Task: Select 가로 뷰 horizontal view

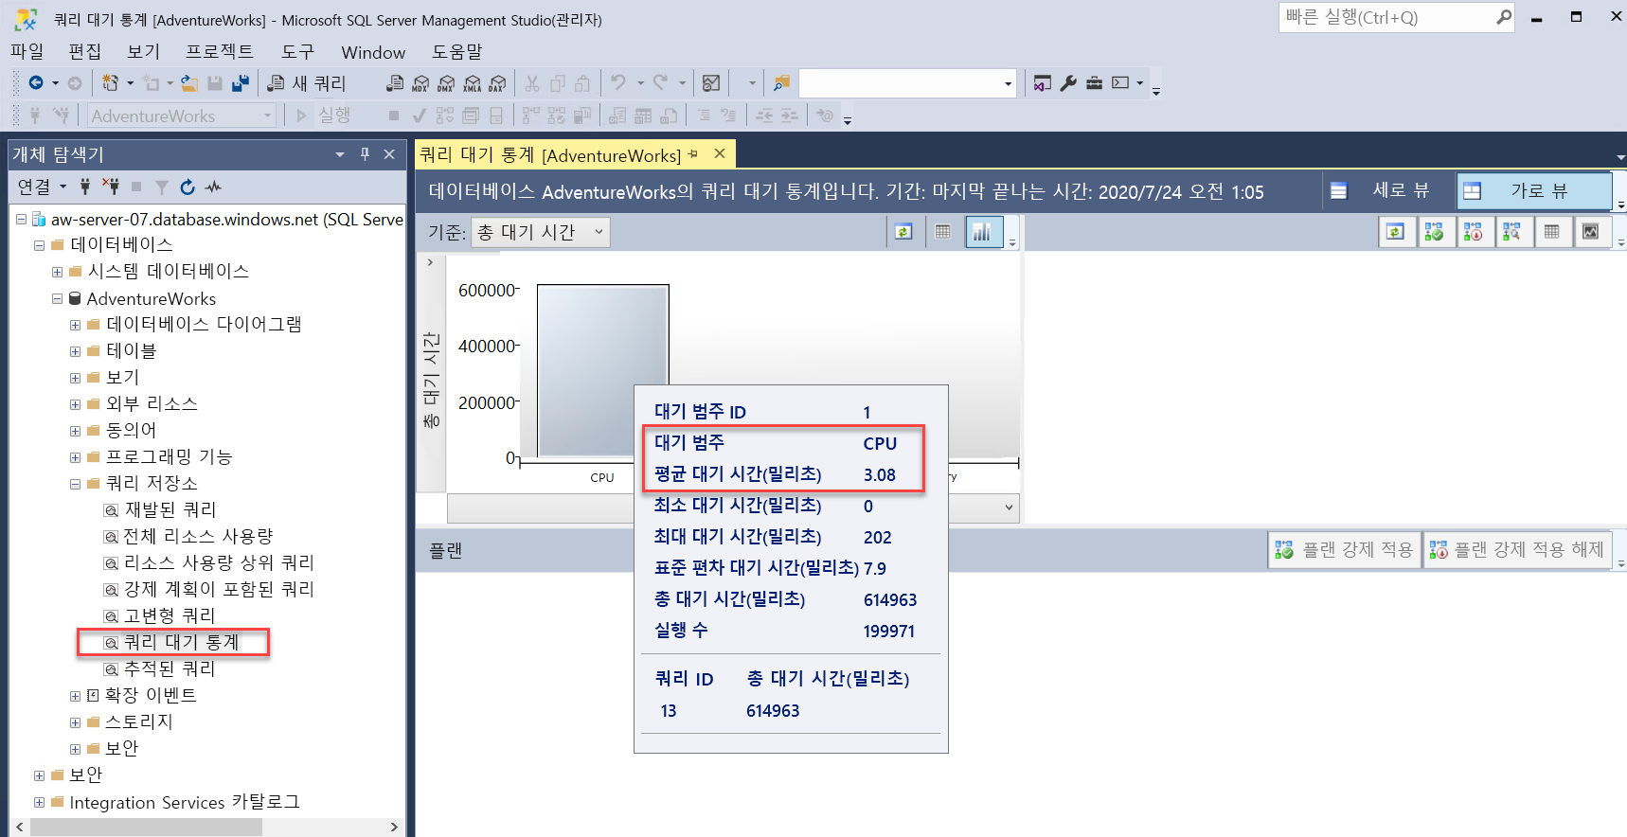Action: click(1534, 191)
